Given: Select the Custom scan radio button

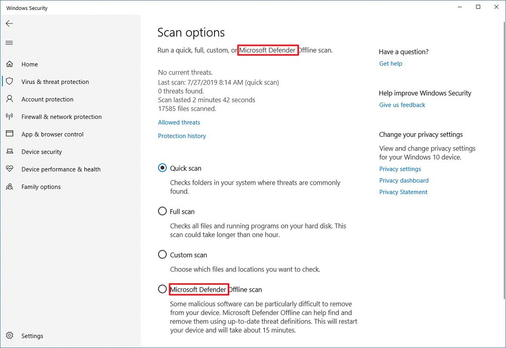Looking at the screenshot, I should pos(162,255).
